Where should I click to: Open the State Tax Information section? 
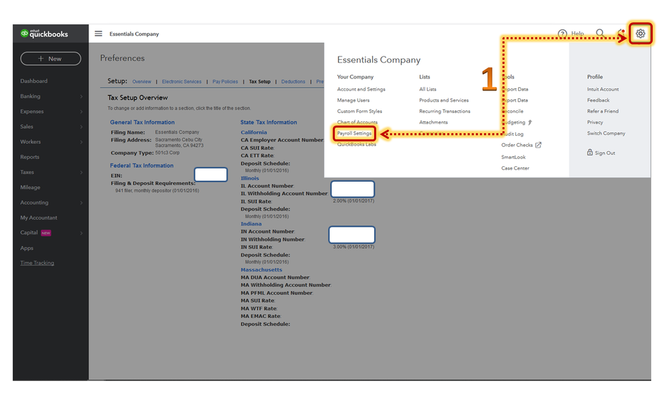click(269, 122)
